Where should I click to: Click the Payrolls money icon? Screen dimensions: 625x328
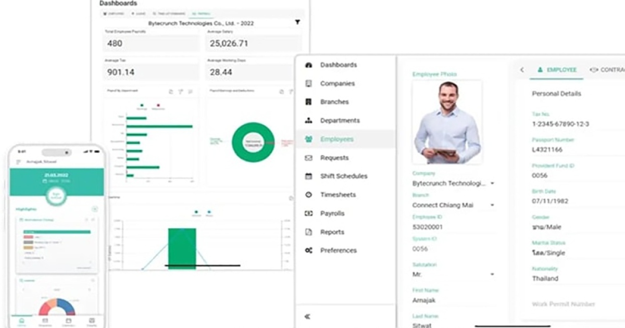(x=308, y=213)
